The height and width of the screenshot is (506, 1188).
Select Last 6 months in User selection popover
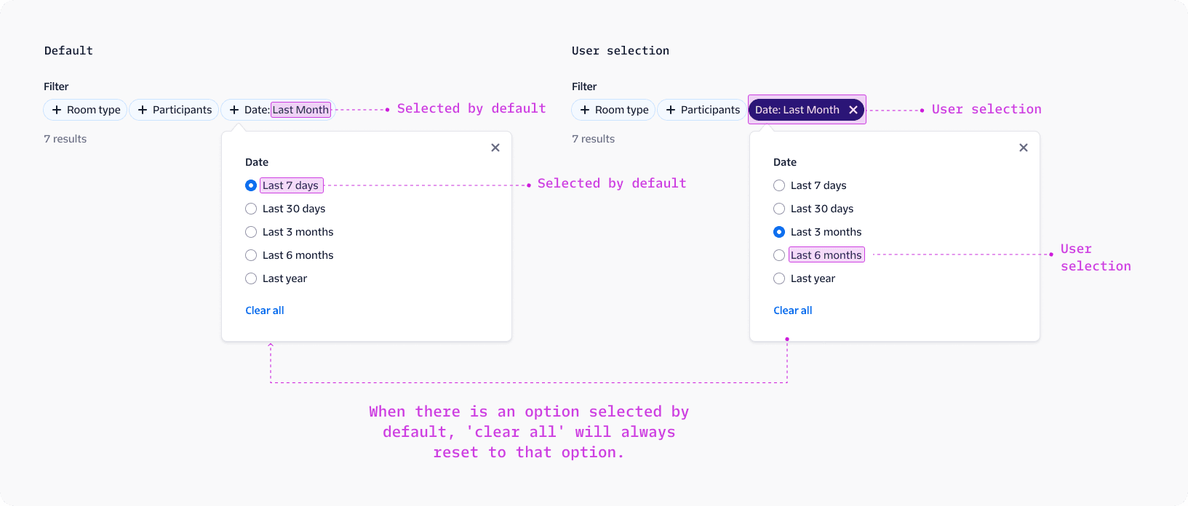(779, 254)
